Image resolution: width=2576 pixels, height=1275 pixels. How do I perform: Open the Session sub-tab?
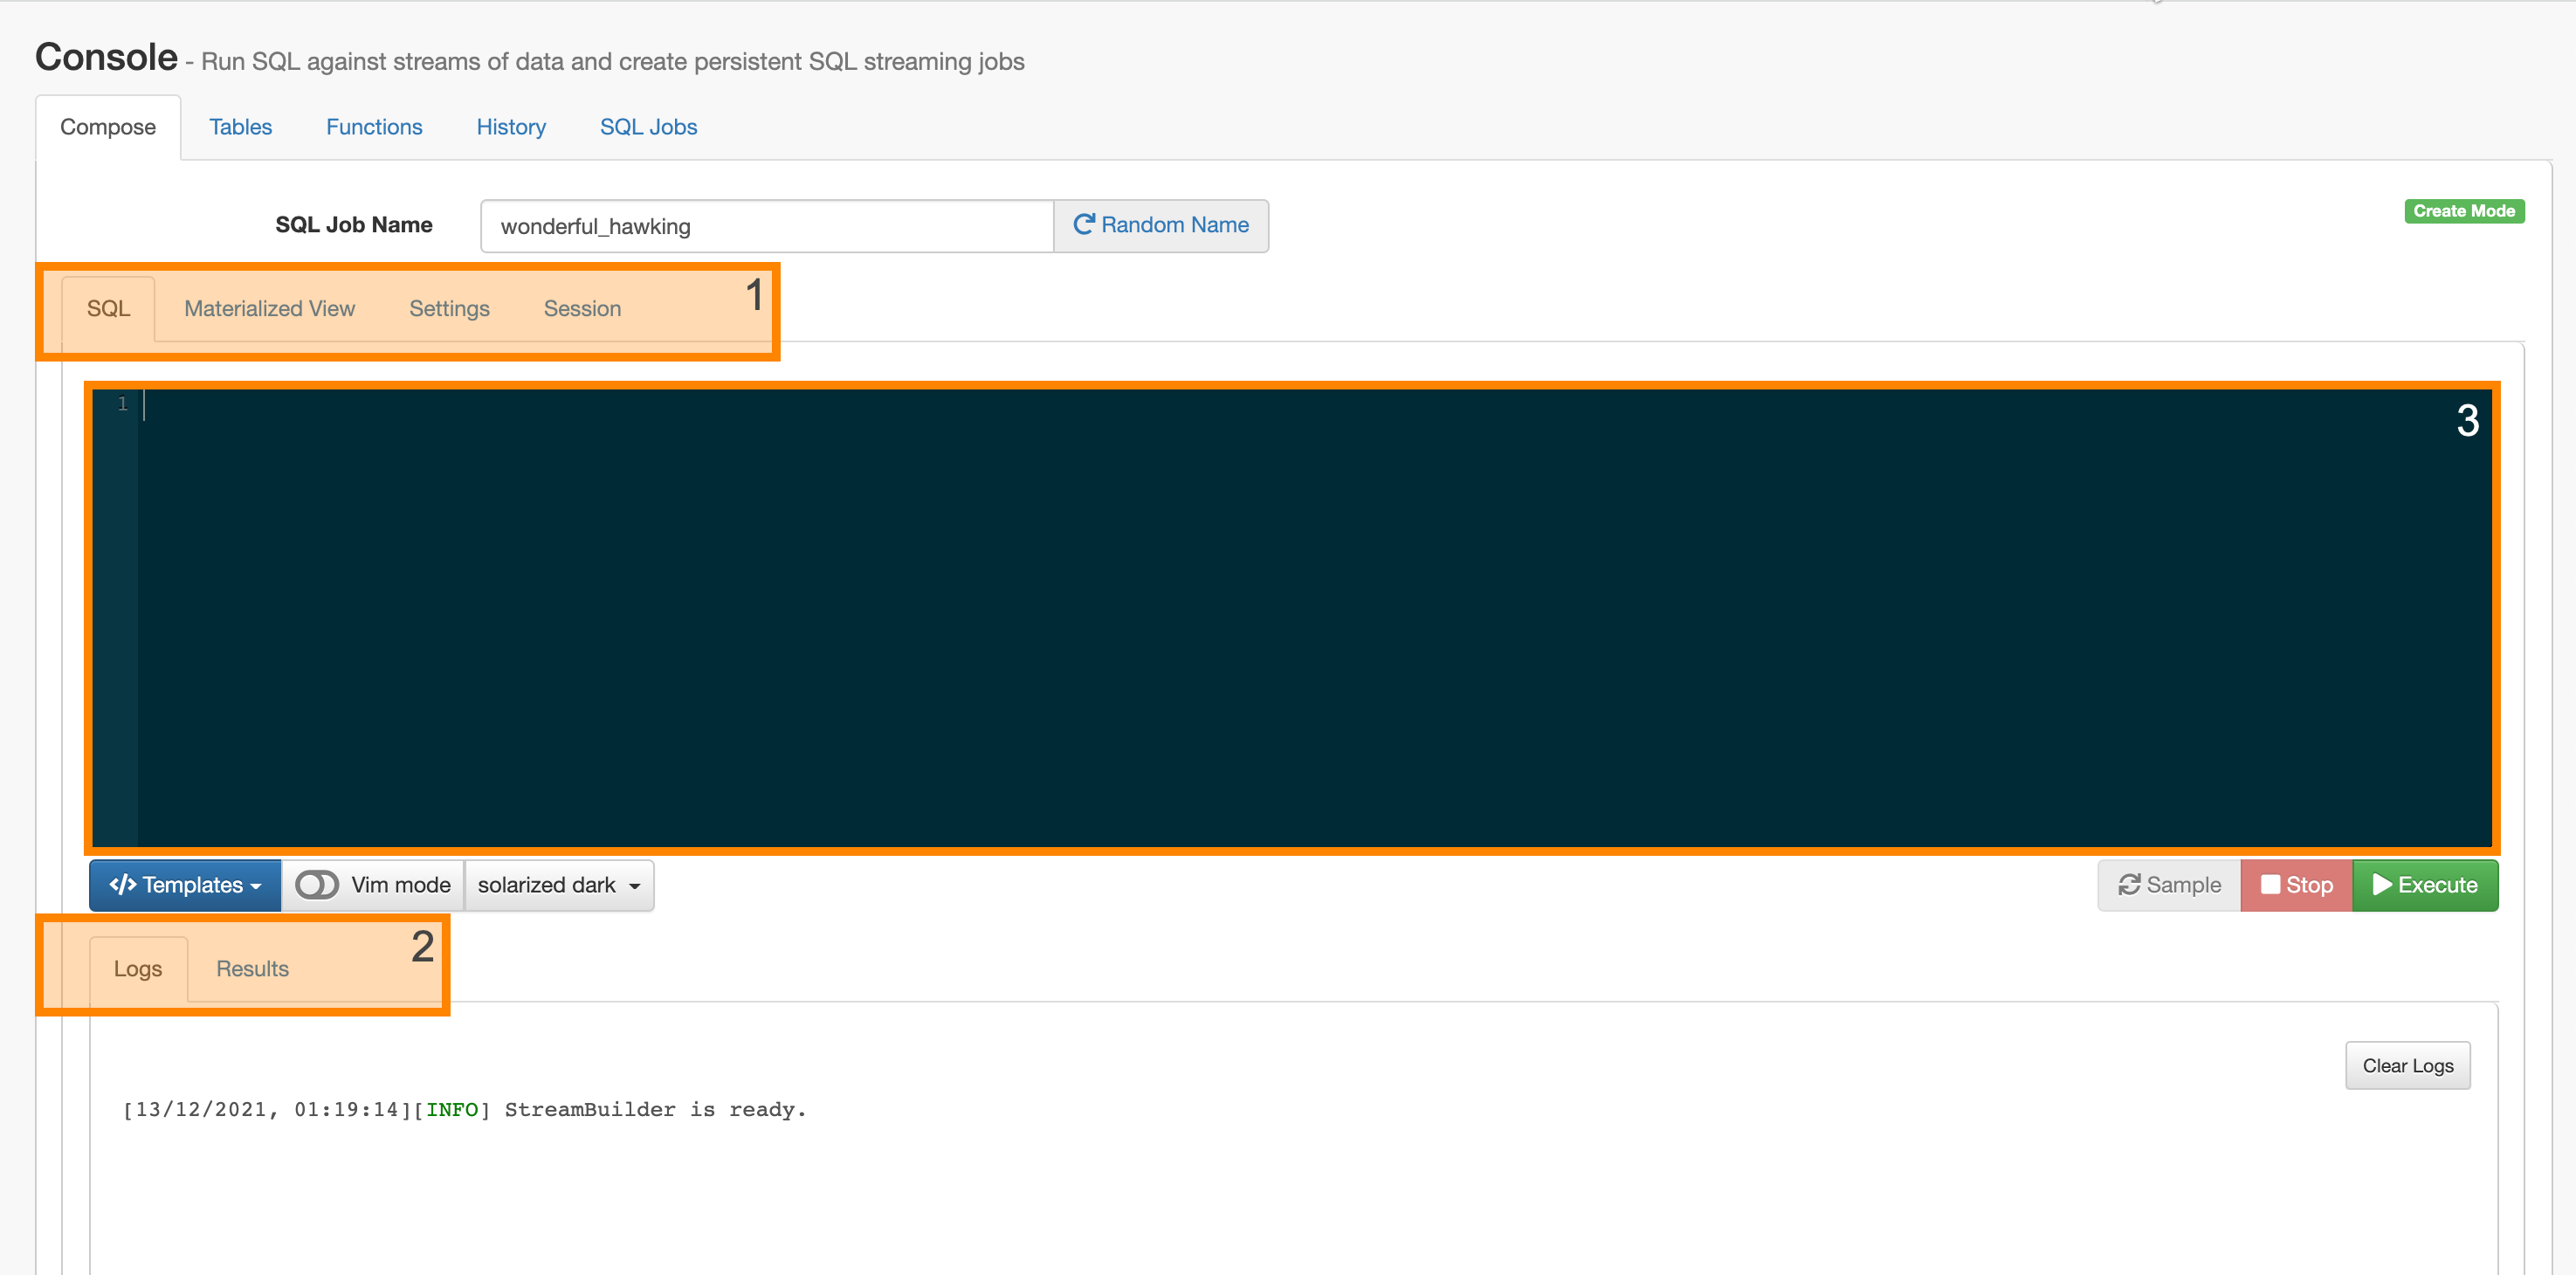582,308
